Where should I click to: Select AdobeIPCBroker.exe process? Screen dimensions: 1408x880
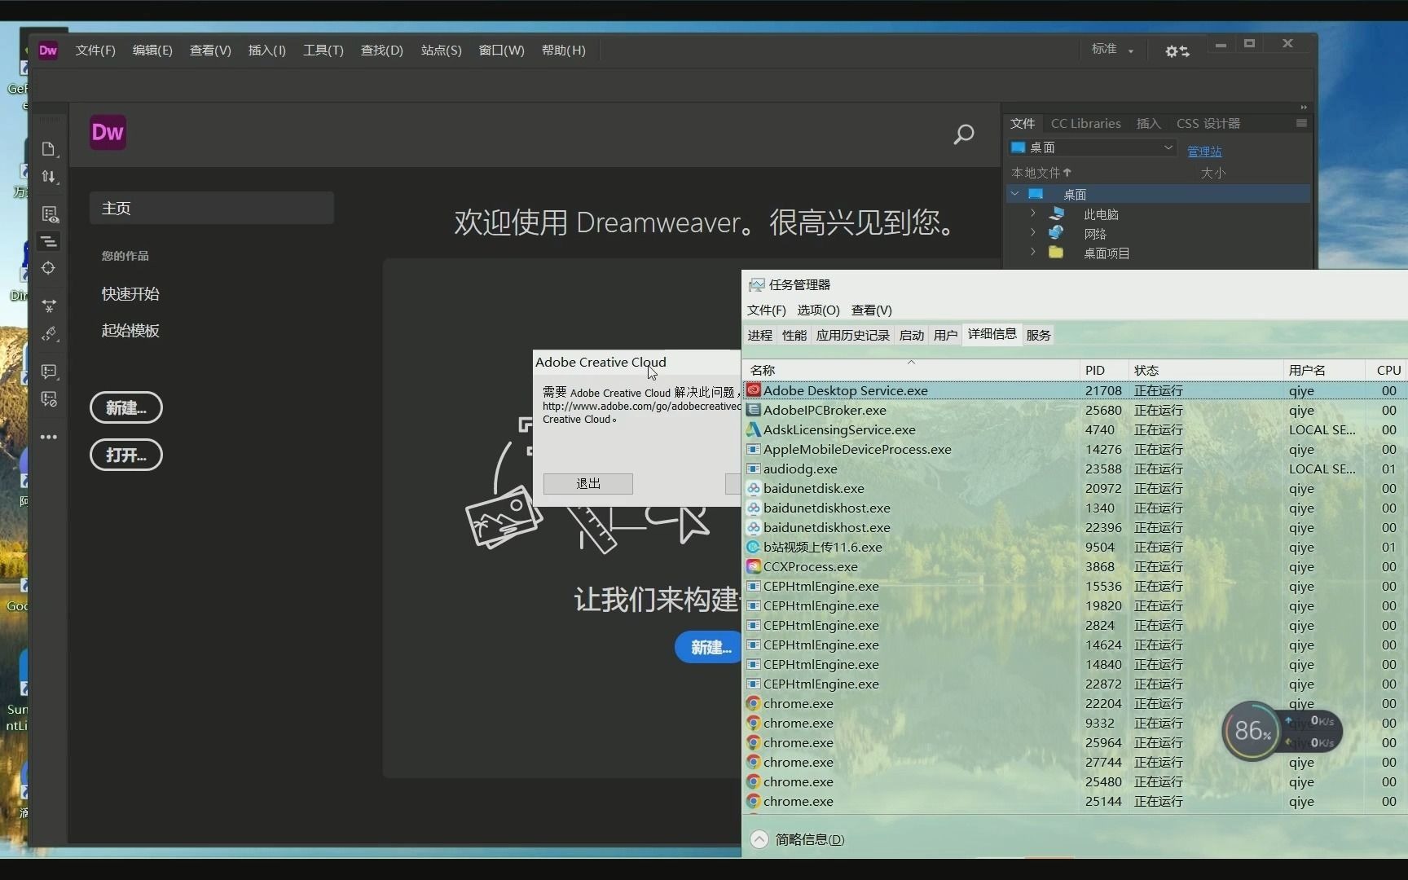click(x=1075, y=410)
